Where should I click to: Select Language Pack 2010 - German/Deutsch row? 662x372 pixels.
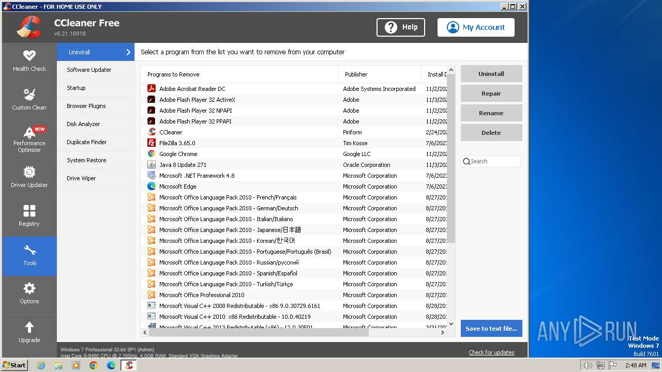(294, 208)
